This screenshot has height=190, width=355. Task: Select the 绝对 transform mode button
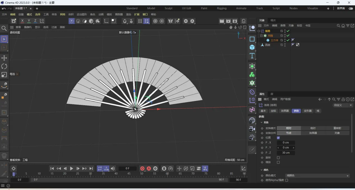click(x=313, y=128)
